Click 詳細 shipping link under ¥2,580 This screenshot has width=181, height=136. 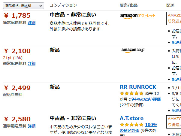coord(32,126)
